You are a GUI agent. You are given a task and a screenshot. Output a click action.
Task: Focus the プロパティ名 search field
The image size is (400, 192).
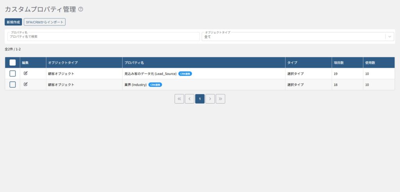pyautogui.click(x=104, y=36)
